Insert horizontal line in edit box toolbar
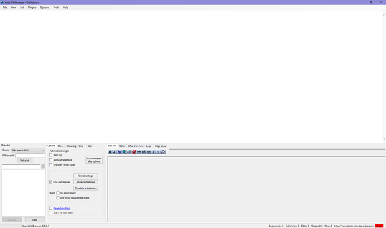 139,151
